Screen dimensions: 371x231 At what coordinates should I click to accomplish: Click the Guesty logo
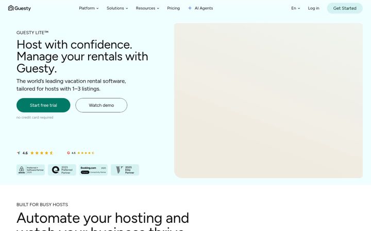(20, 8)
